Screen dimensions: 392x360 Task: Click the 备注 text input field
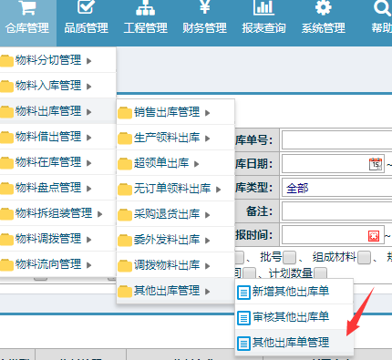336,211
